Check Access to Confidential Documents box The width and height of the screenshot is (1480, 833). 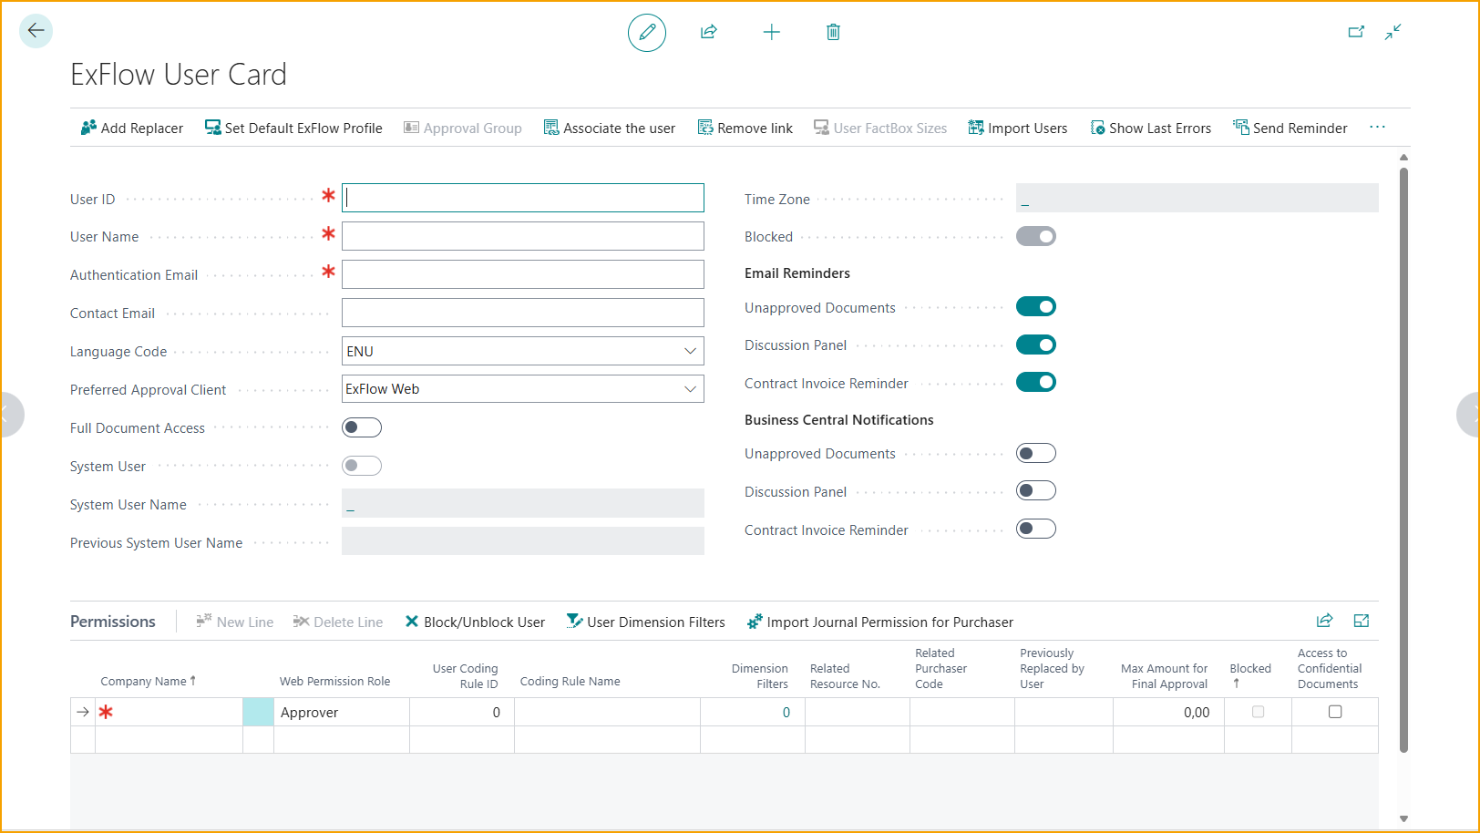click(x=1335, y=712)
